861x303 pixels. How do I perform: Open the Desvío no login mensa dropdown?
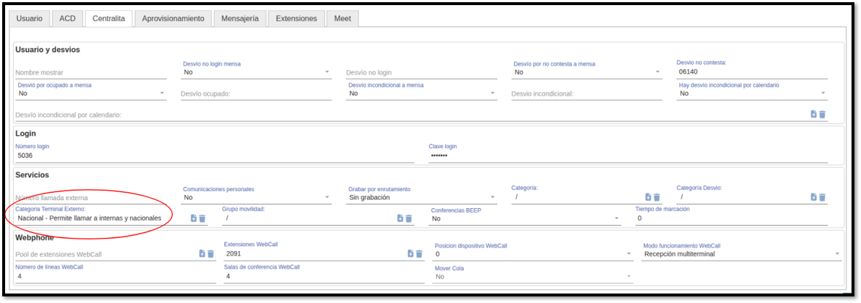256,72
